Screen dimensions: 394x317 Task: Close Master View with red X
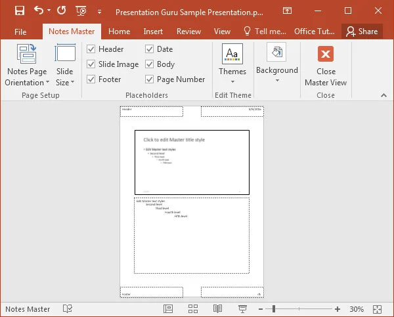(x=325, y=54)
